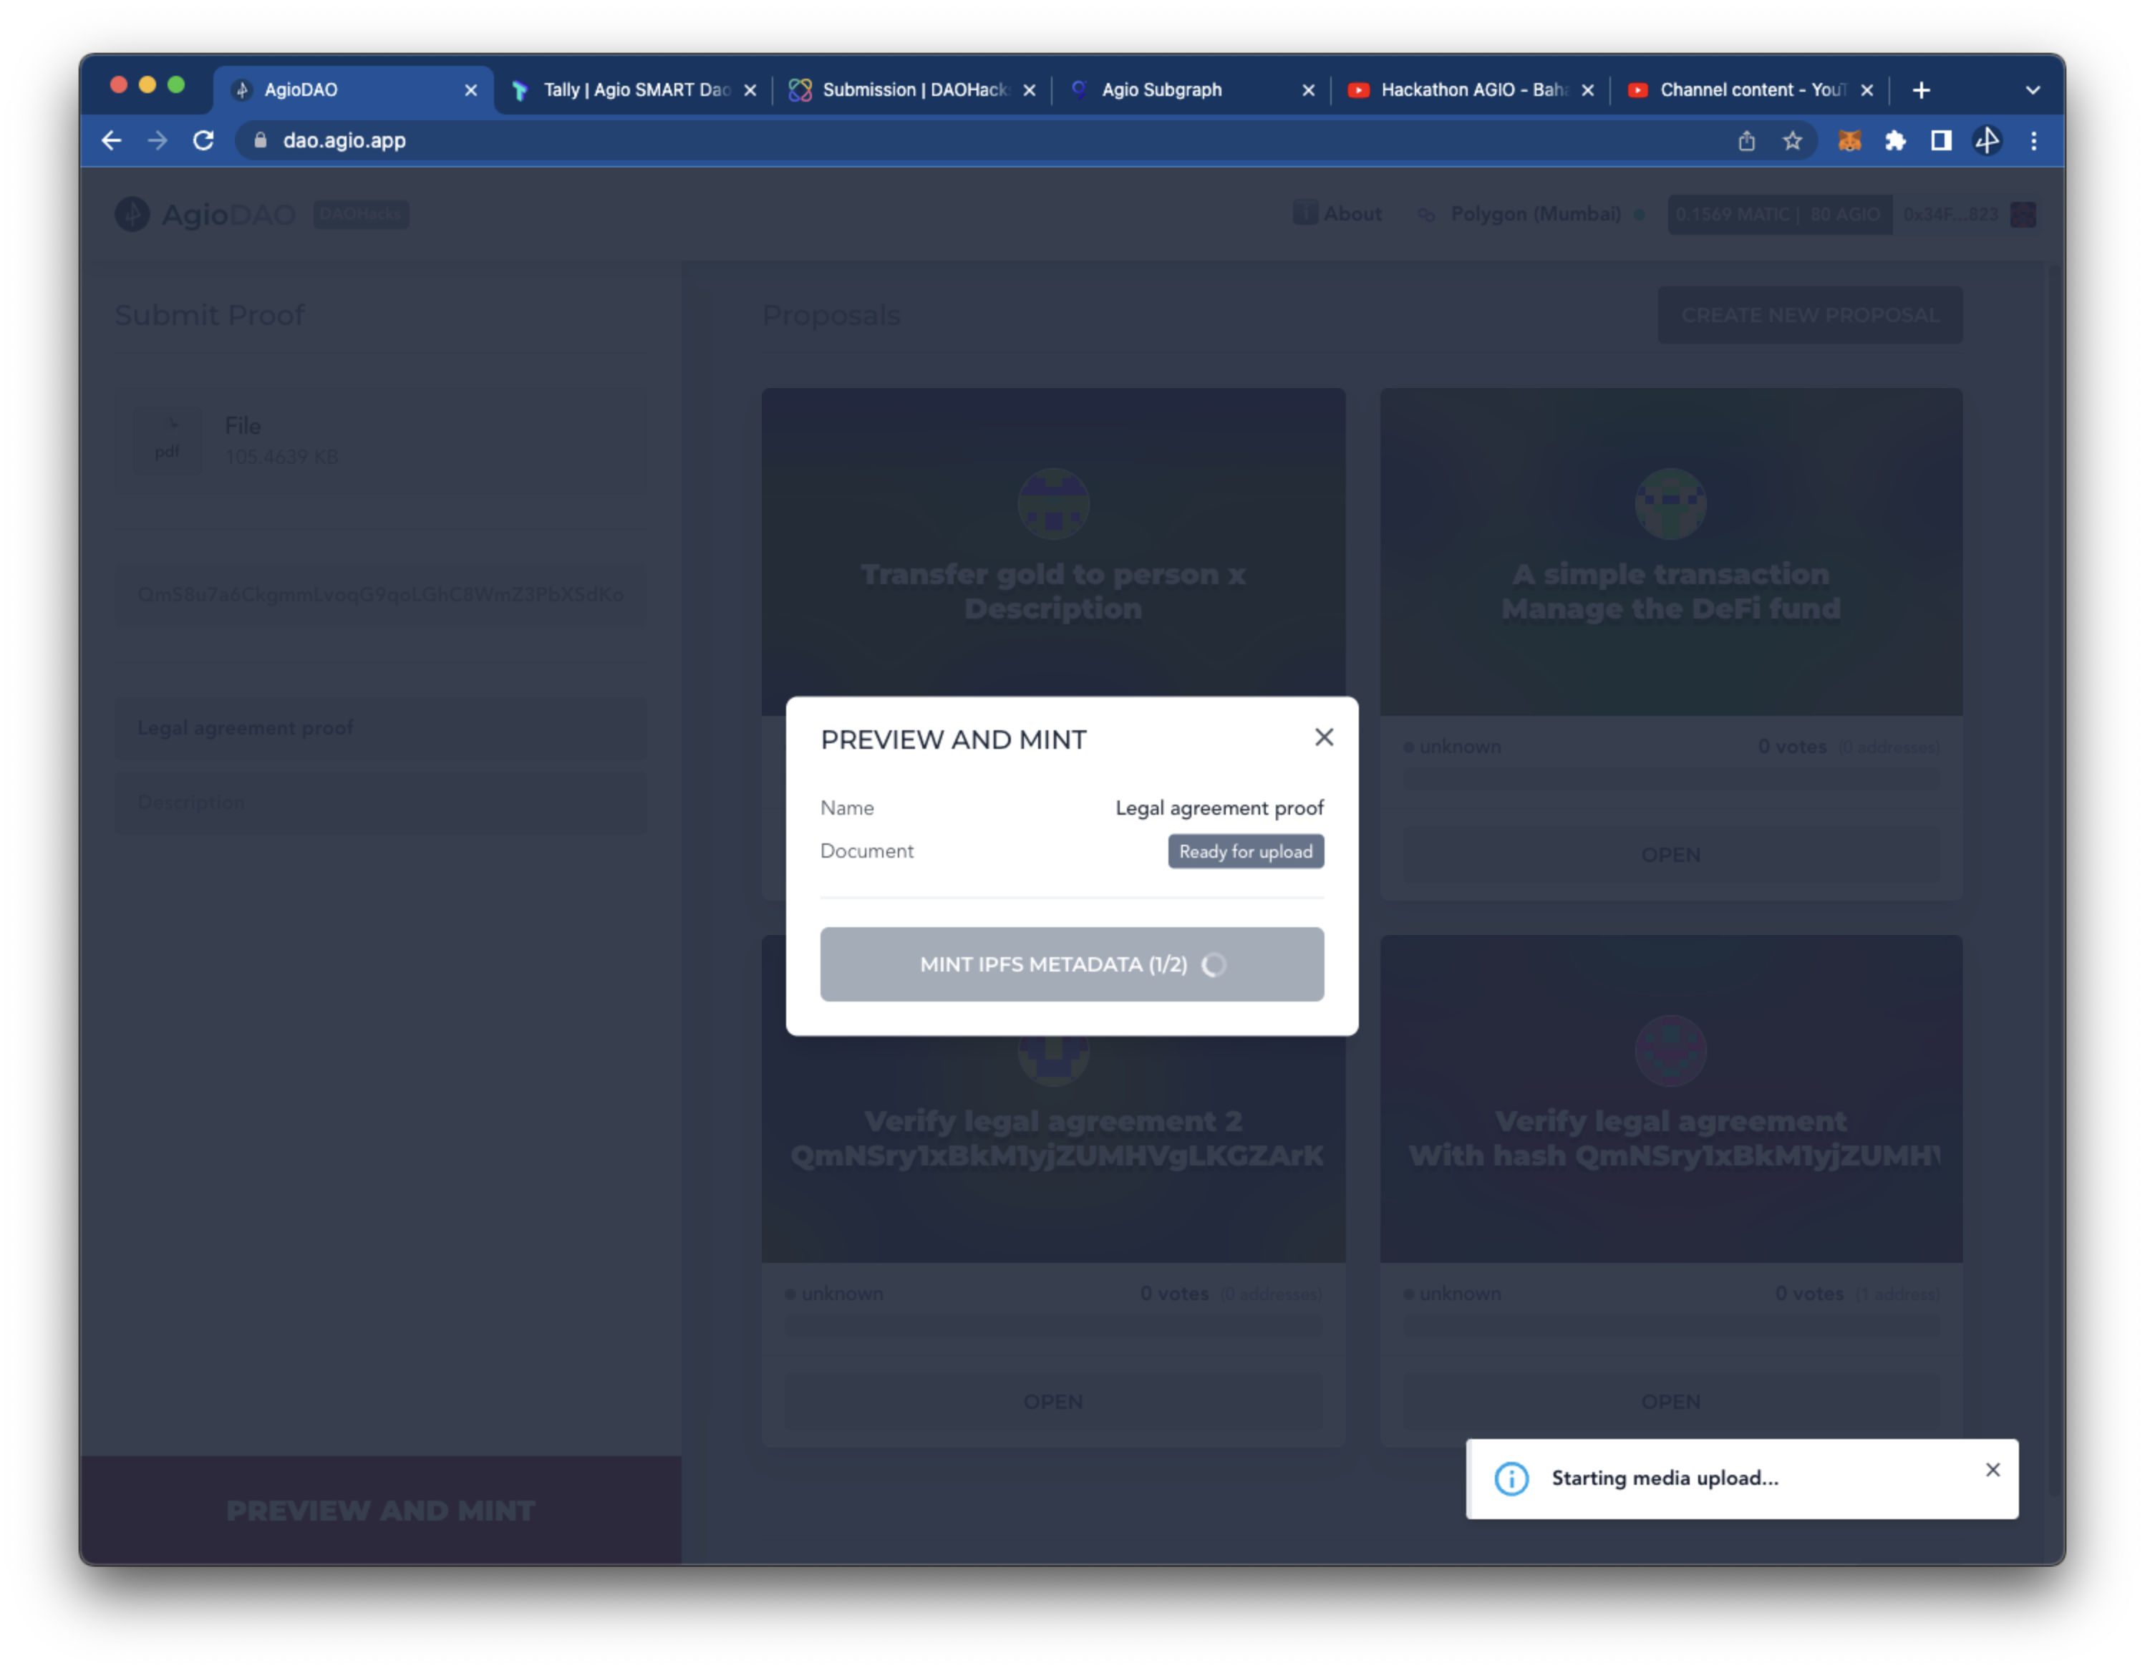Toggle the browser side panel icon
The image size is (2145, 1671).
coord(1941,140)
